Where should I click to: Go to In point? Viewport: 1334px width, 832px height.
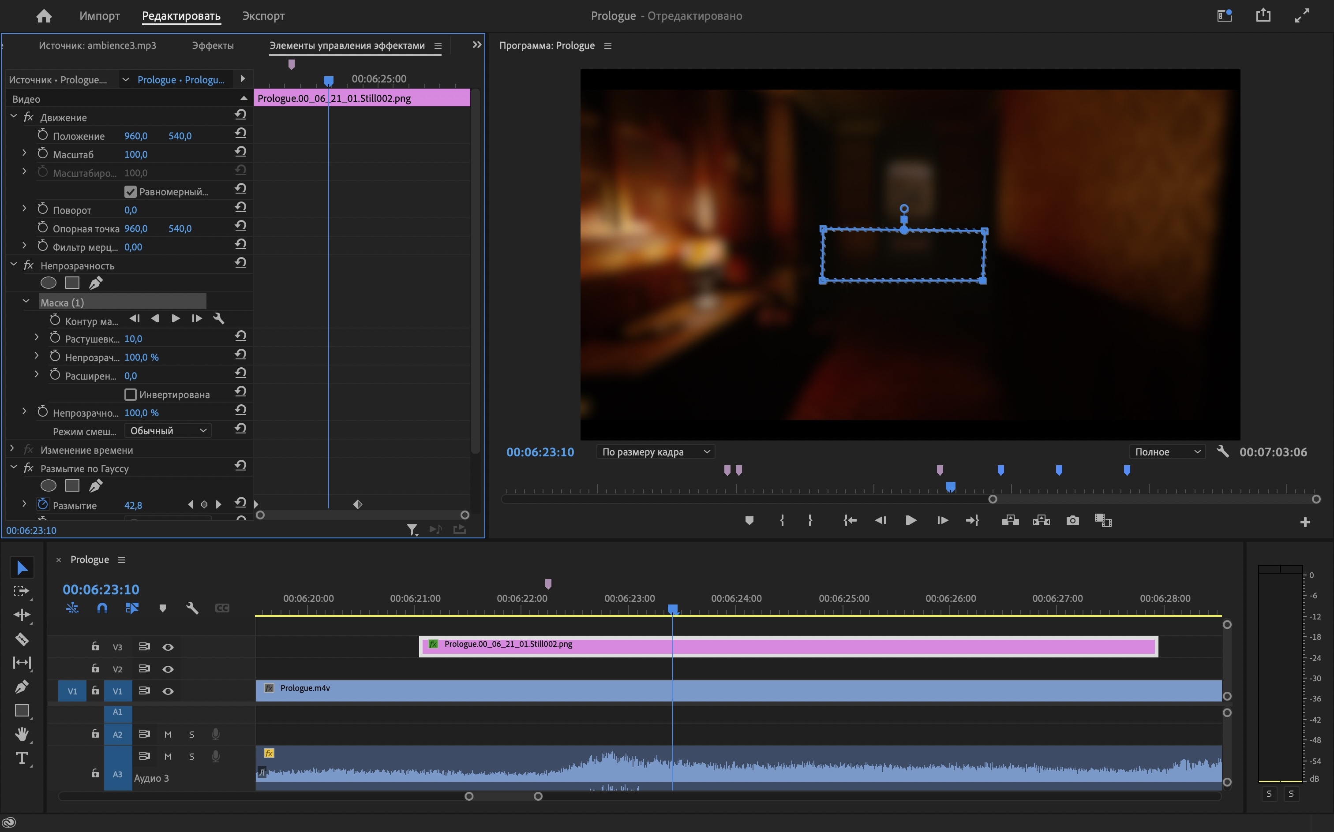click(x=850, y=521)
